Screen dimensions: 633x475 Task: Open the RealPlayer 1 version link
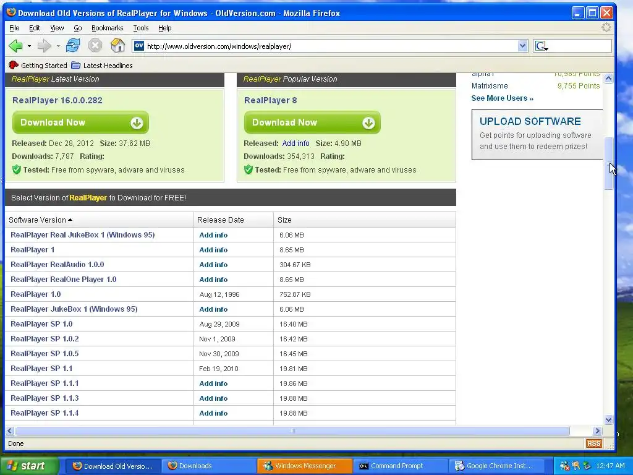(x=32, y=250)
